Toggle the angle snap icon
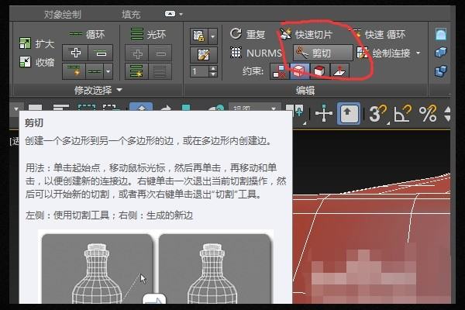Viewport: 465px width, 310px height. 402,114
